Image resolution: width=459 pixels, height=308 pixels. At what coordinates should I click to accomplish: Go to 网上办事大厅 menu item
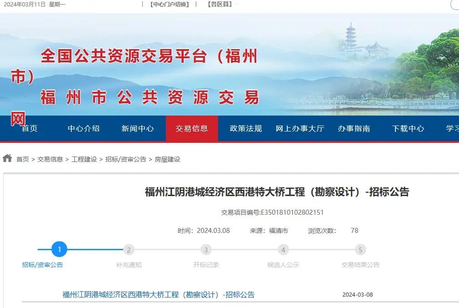coord(300,128)
